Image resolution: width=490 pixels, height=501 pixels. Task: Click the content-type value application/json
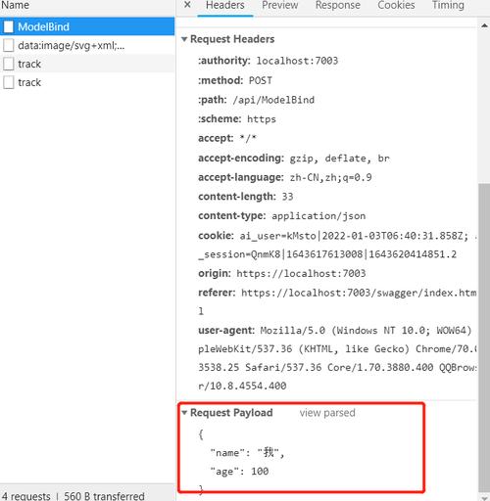tap(318, 216)
